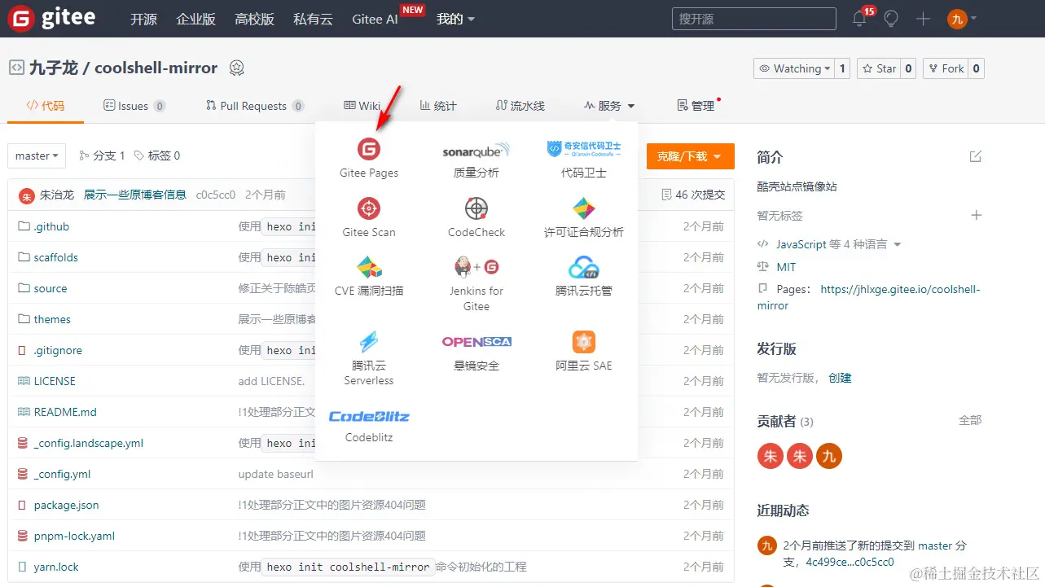Open the Pull Requests tab
Screen dimensions: 1045x587
coord(255,106)
